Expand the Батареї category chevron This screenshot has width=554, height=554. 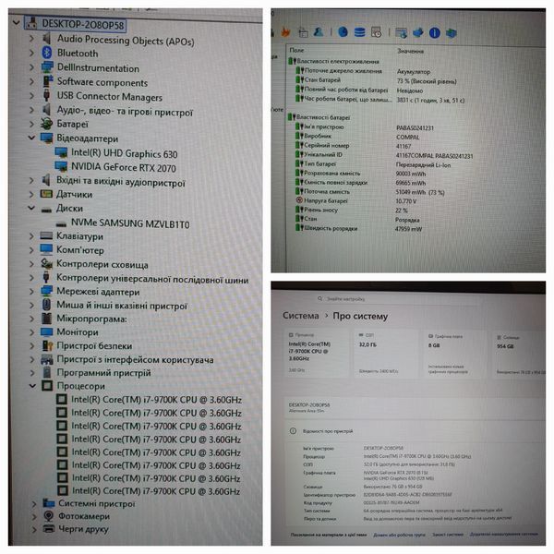pyautogui.click(x=31, y=124)
